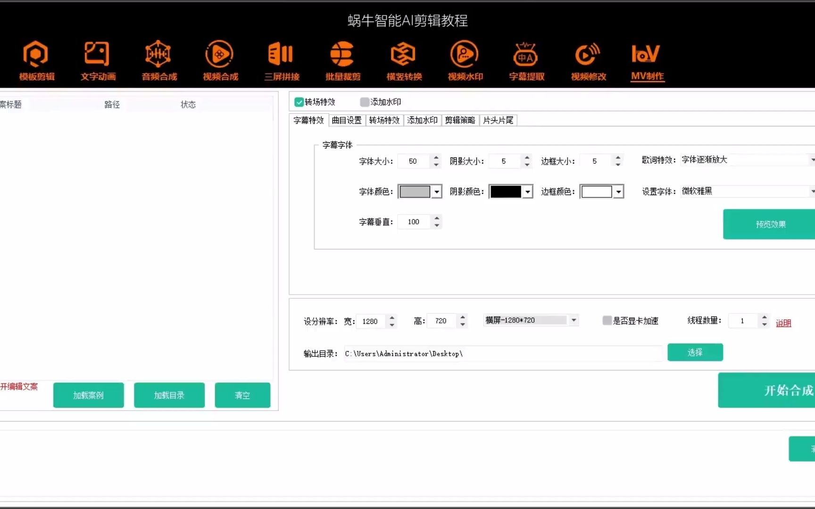
Task: Focus the resolution 高 720 field
Action: pos(441,321)
